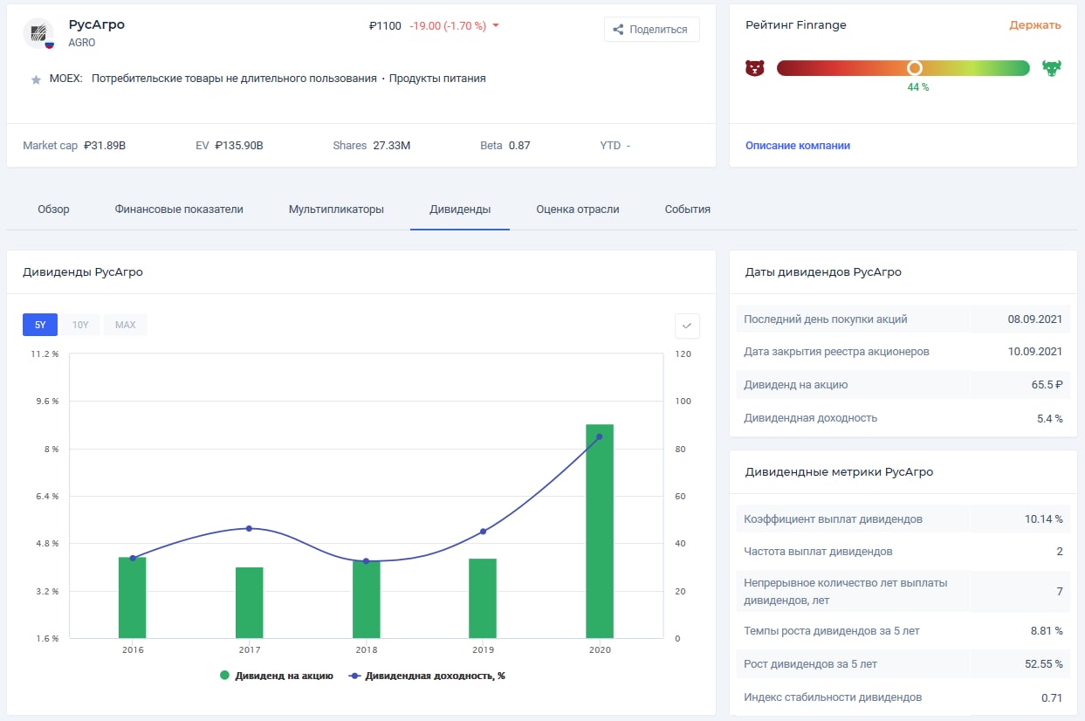
Task: Click the 2020 dividend yield point
Action: 599,436
